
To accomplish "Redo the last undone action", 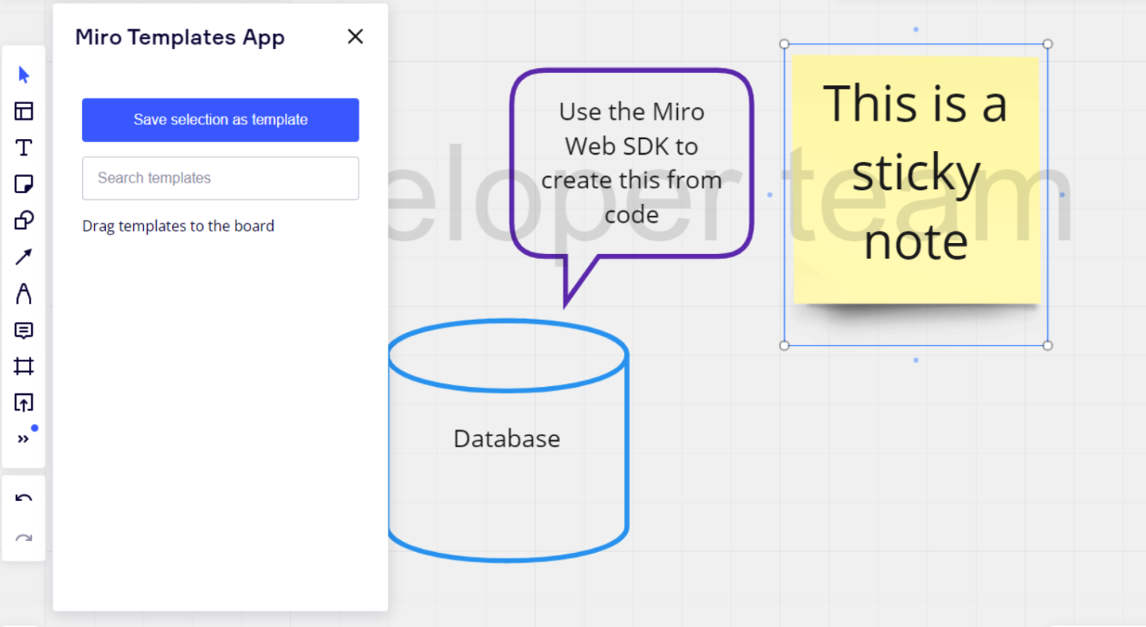I will tap(23, 538).
